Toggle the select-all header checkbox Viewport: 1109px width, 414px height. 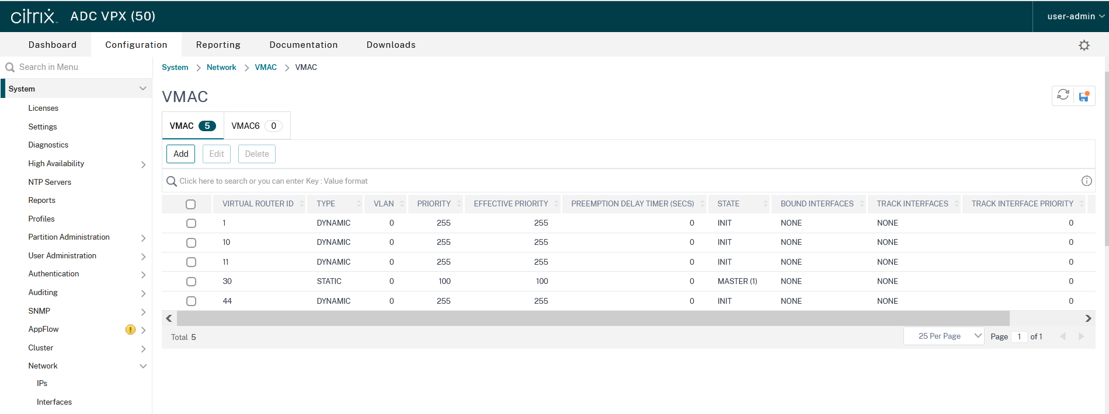tap(190, 204)
